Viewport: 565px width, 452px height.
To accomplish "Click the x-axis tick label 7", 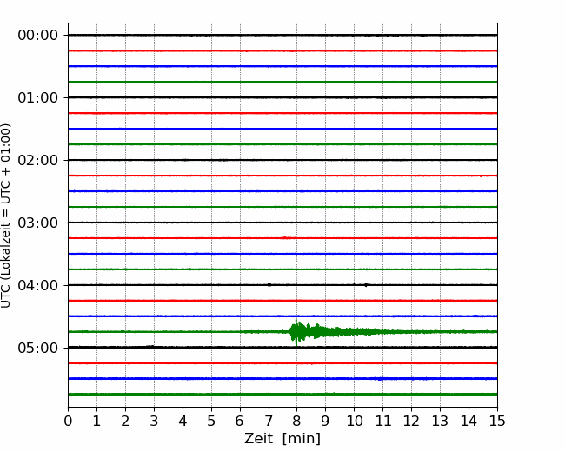I will tap(269, 421).
